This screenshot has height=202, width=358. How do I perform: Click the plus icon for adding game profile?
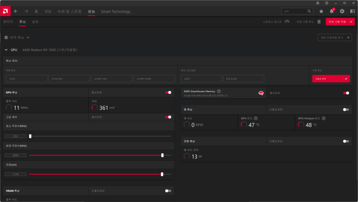tap(348, 38)
